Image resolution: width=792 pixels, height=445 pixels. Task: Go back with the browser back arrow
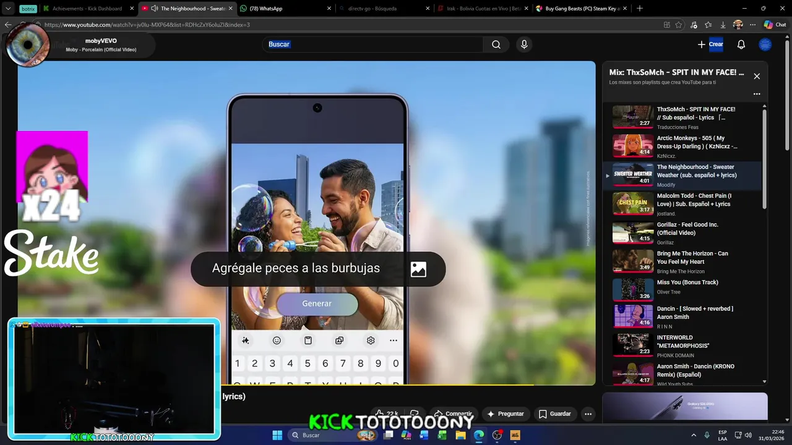pos(8,25)
